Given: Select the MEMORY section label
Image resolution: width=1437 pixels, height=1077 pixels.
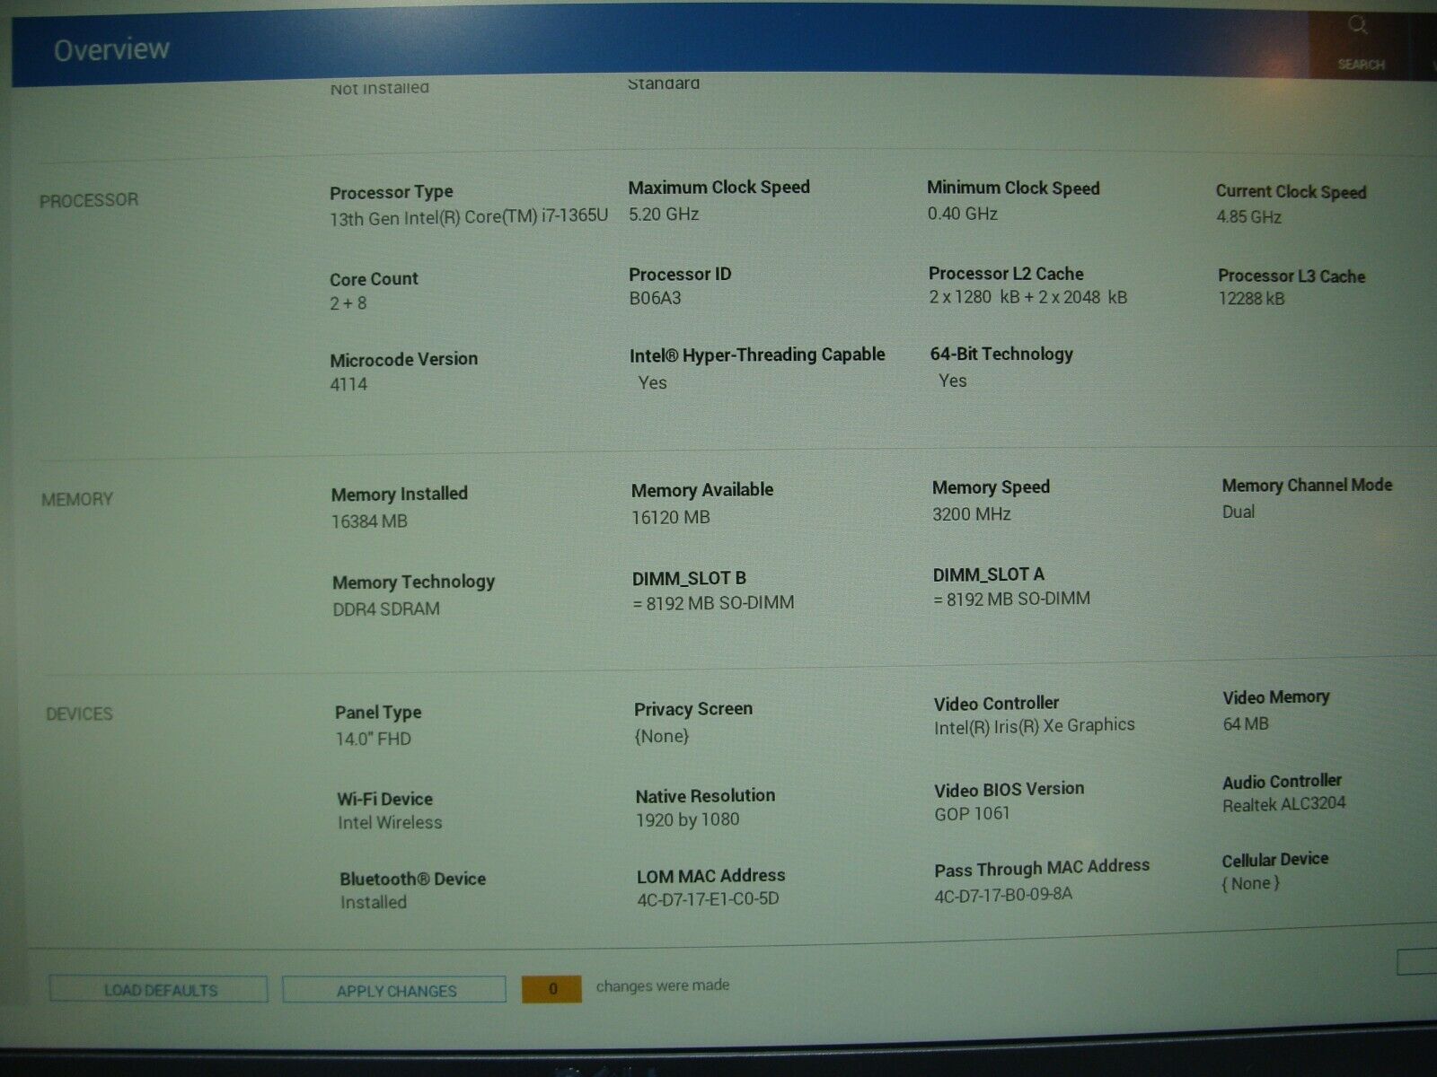Looking at the screenshot, I should 77,499.
